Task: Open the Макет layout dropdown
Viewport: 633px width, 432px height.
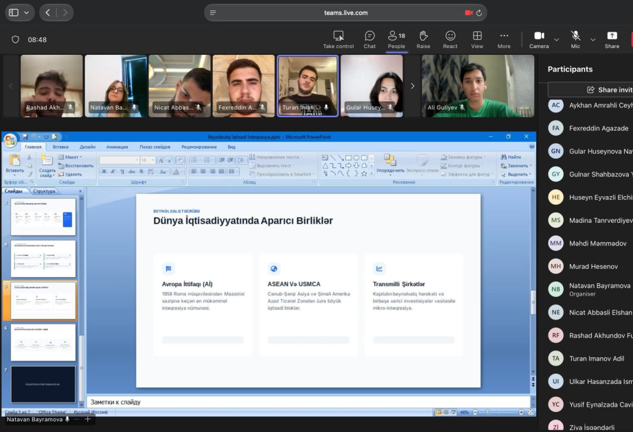Action: tap(70, 157)
